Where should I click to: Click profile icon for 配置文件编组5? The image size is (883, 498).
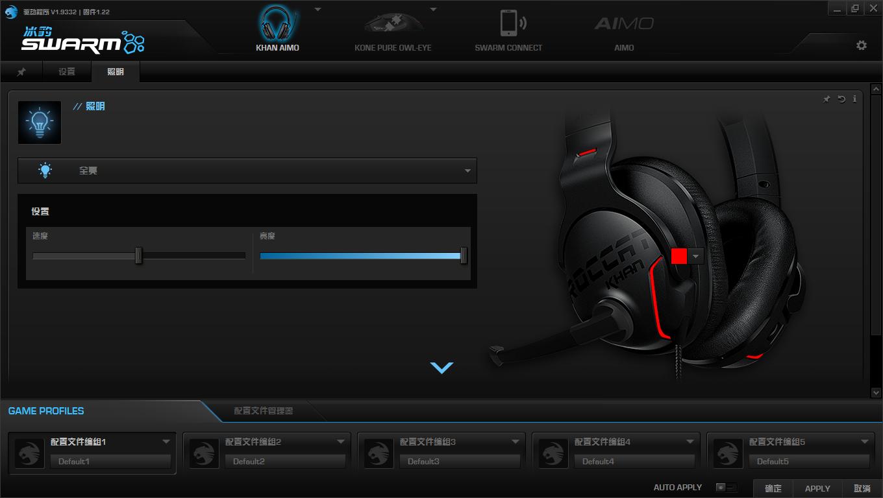pyautogui.click(x=728, y=453)
